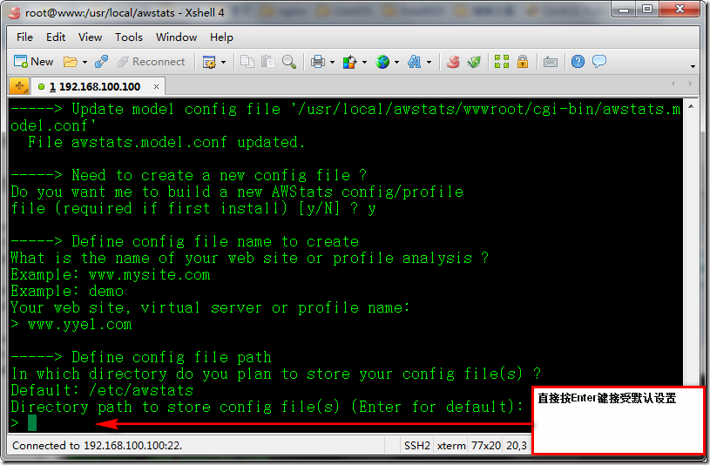Click the Paste clipboard icon
Screen dimensions: 710x465
[x=268, y=62]
